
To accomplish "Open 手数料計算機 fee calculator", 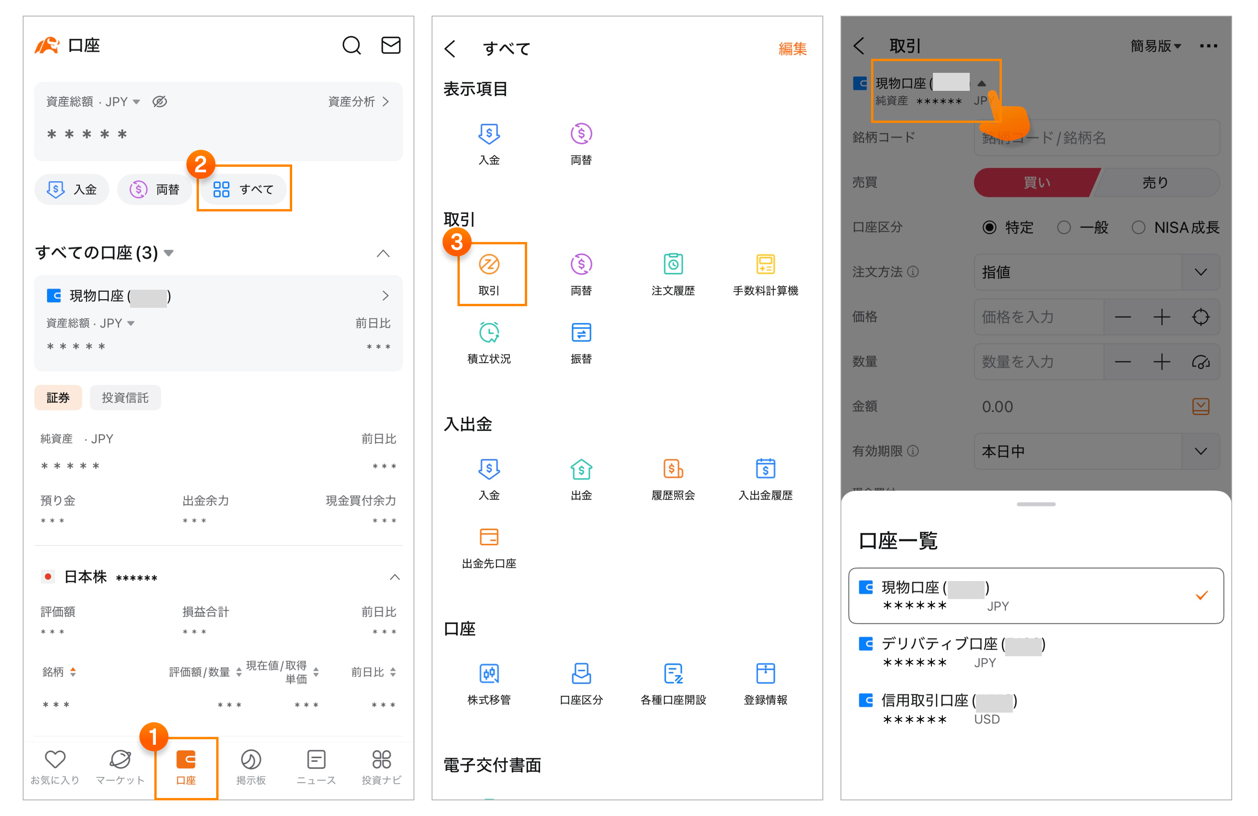I will tap(765, 275).
